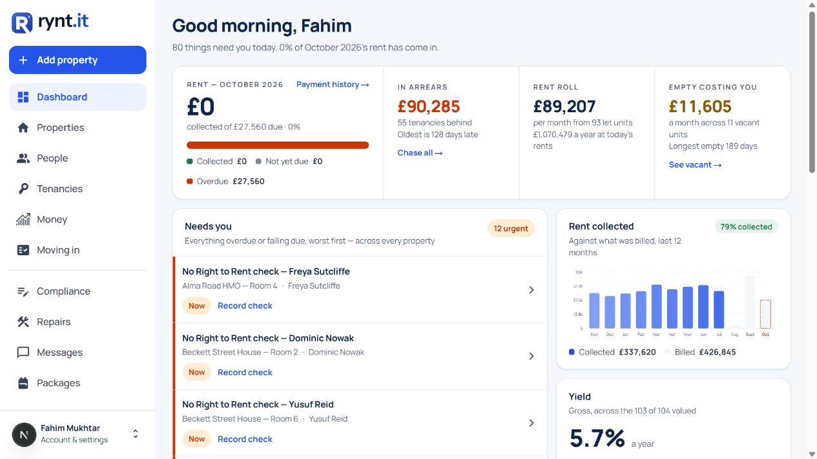Click See vacant link
This screenshot has width=817, height=459.
tap(695, 165)
